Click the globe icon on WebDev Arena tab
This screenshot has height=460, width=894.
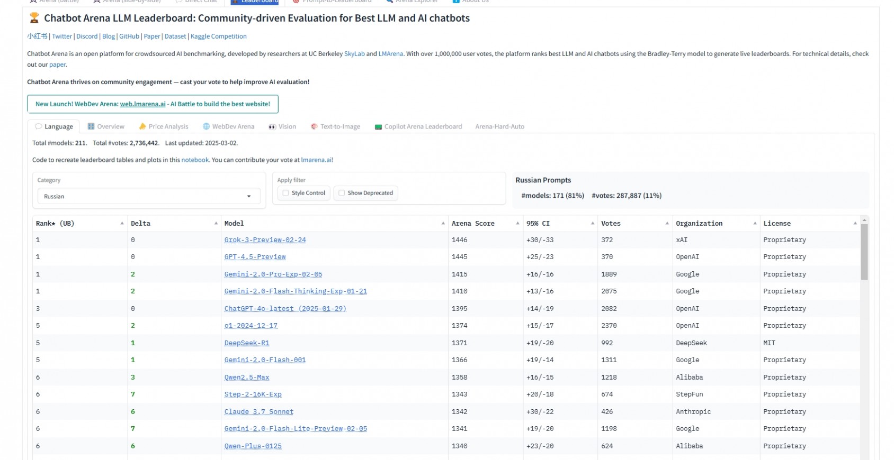(207, 127)
